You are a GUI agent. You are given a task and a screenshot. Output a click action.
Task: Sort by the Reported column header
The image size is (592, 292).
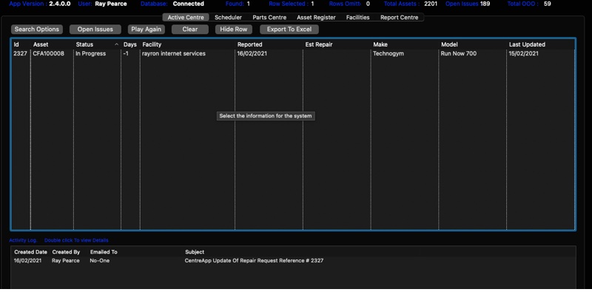pos(249,44)
